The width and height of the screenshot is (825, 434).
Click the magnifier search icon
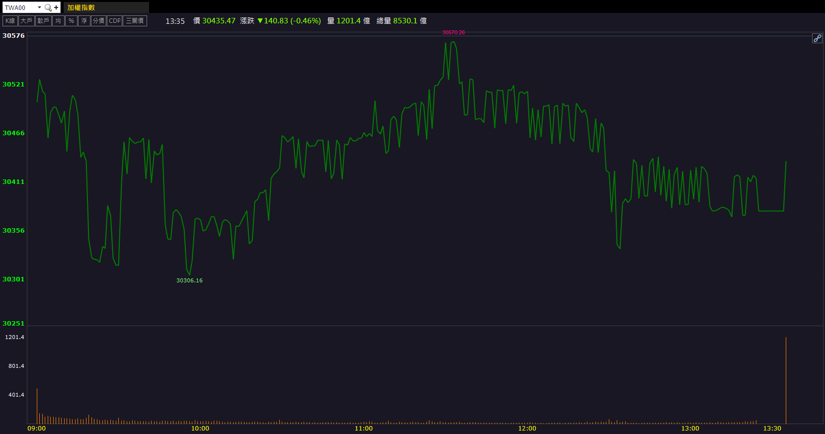pos(48,7)
